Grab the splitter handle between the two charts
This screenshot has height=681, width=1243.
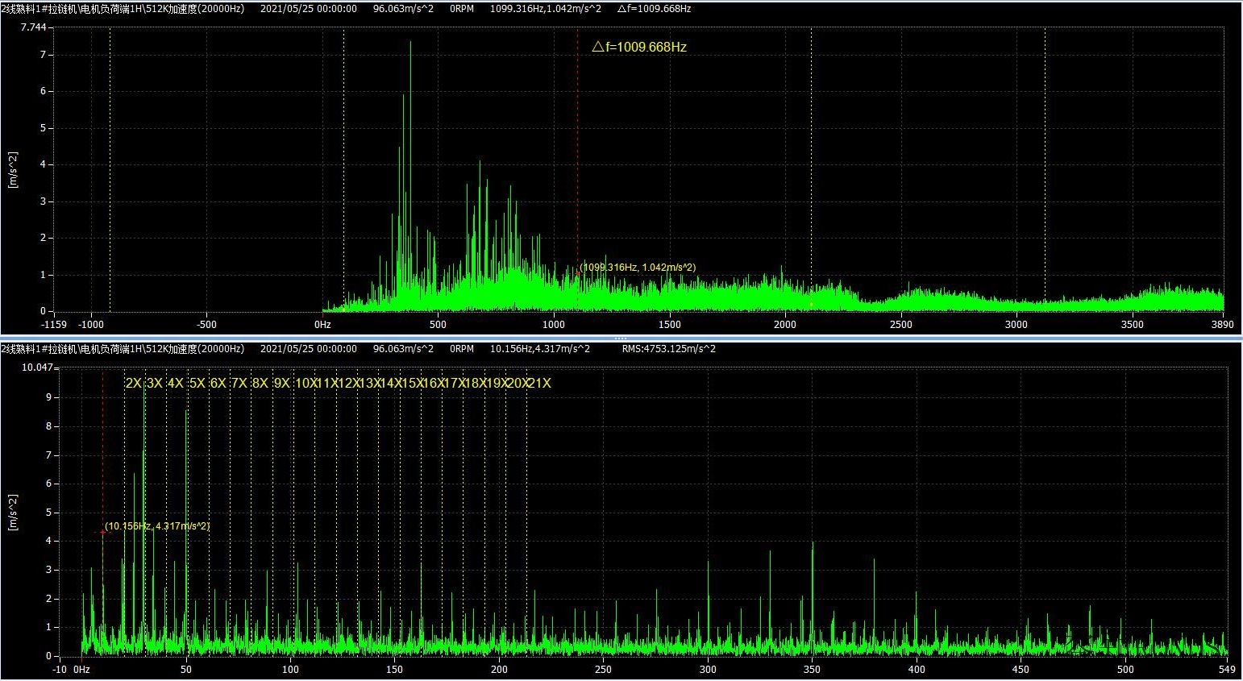tap(621, 338)
